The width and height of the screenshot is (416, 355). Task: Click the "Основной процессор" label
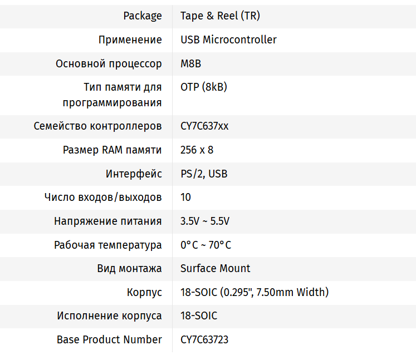(109, 63)
